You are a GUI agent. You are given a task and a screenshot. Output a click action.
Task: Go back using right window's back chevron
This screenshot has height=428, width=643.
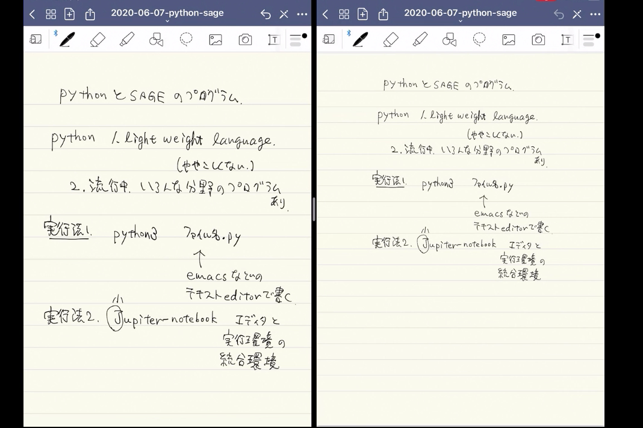(326, 15)
